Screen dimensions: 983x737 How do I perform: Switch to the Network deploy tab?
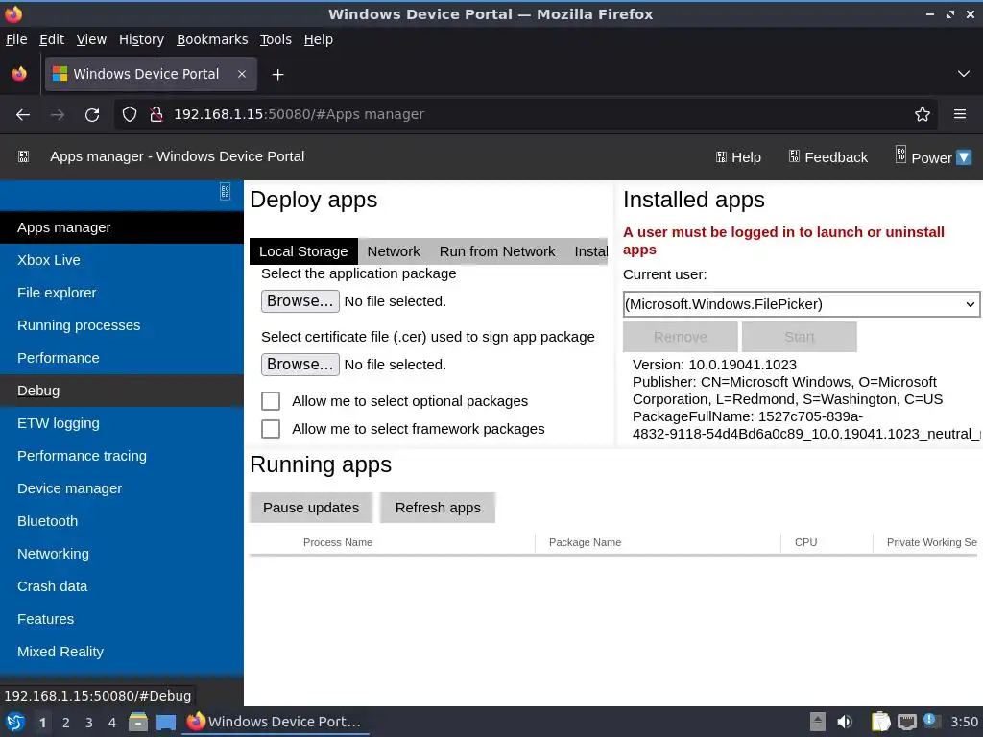click(394, 251)
